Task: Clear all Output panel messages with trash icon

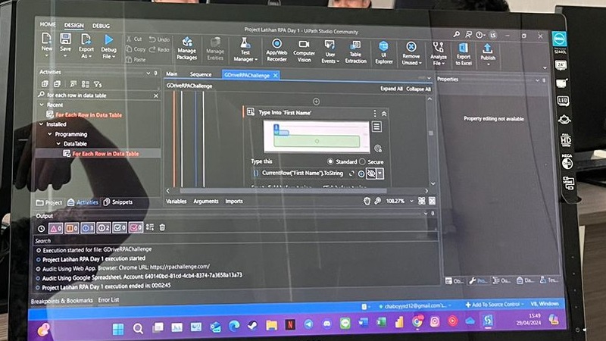Action: (162, 227)
